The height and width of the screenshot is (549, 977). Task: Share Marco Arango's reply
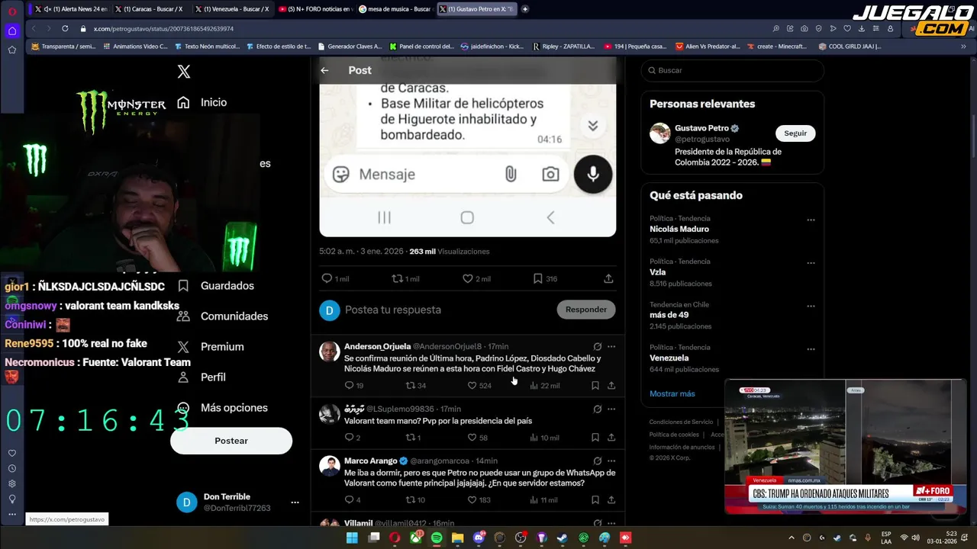(x=611, y=499)
